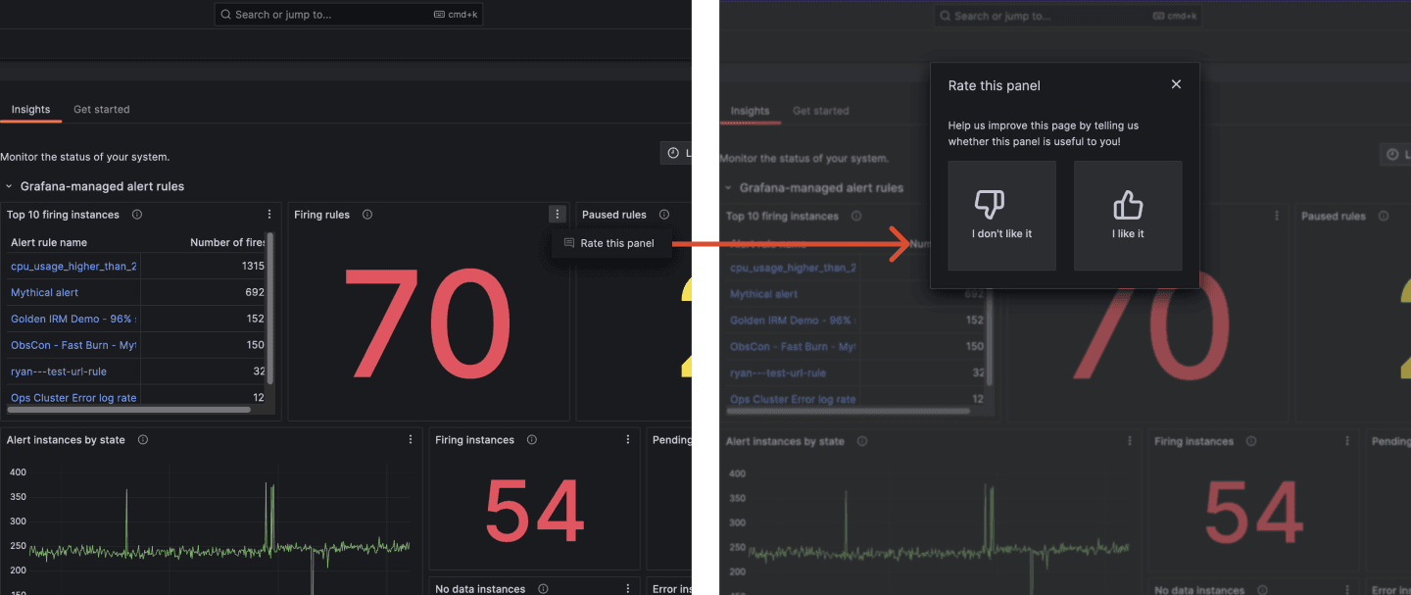
Task: Open the Firing instances panel kebab menu
Action: (627, 439)
